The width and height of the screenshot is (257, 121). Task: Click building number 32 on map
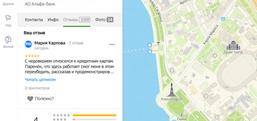[x=170, y=33]
